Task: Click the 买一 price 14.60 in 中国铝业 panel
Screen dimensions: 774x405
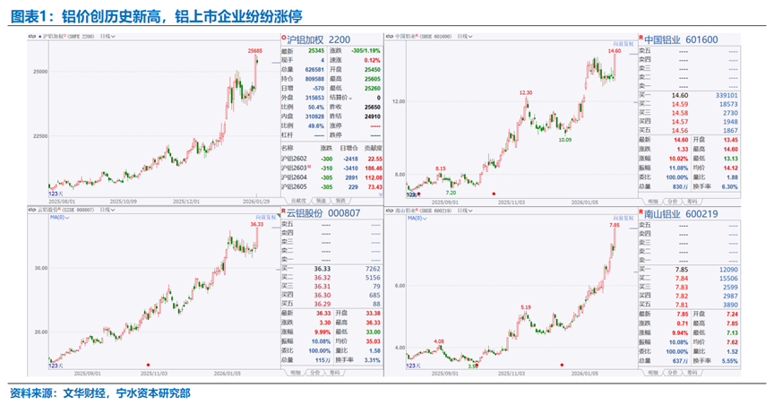Action: pyautogui.click(x=680, y=96)
